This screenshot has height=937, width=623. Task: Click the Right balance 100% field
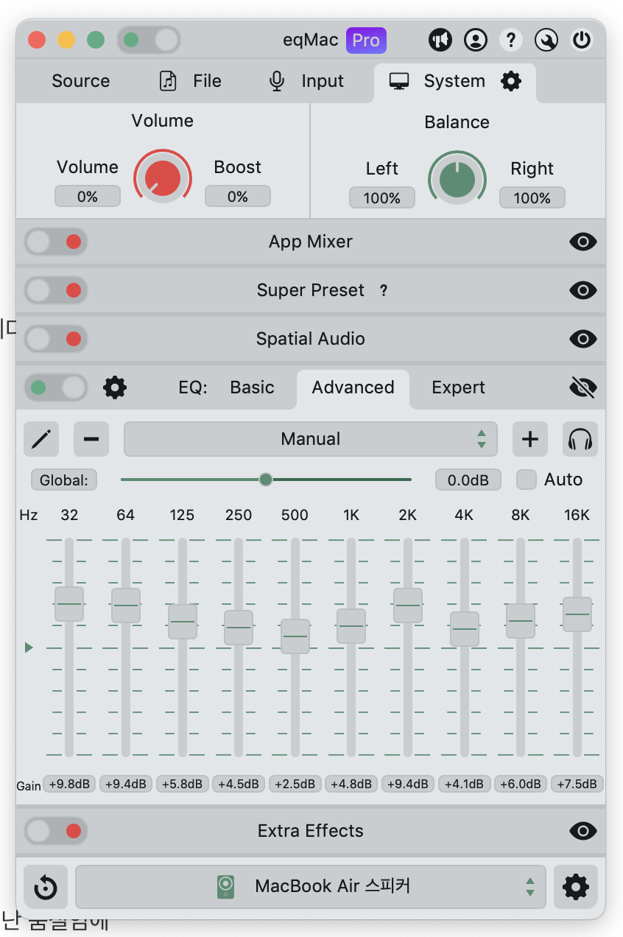532,198
